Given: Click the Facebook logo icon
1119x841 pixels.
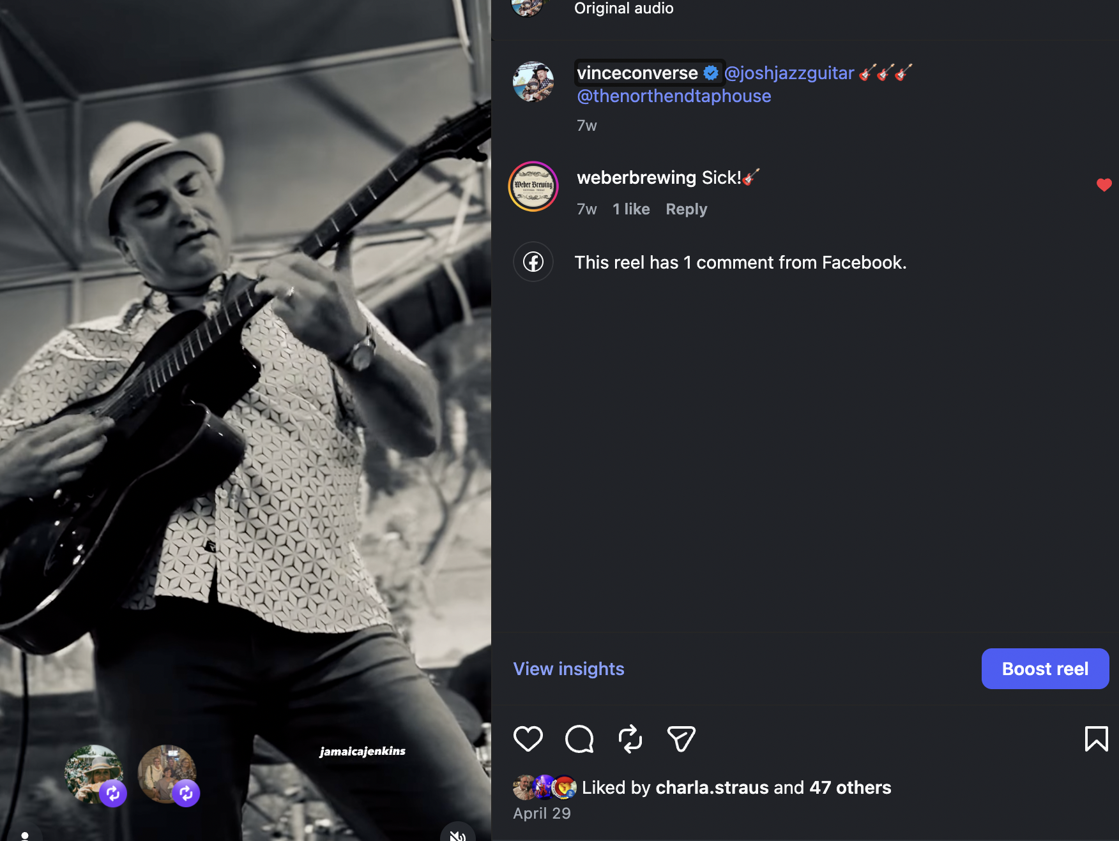Looking at the screenshot, I should coord(533,262).
